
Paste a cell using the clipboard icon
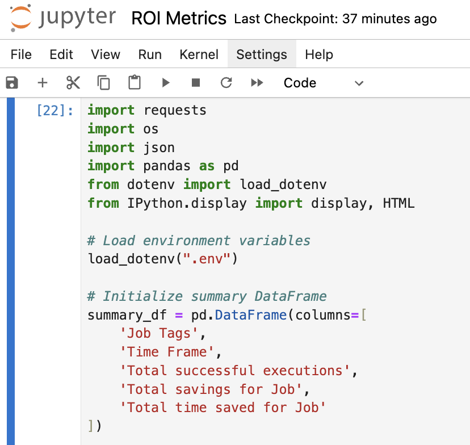pos(134,82)
